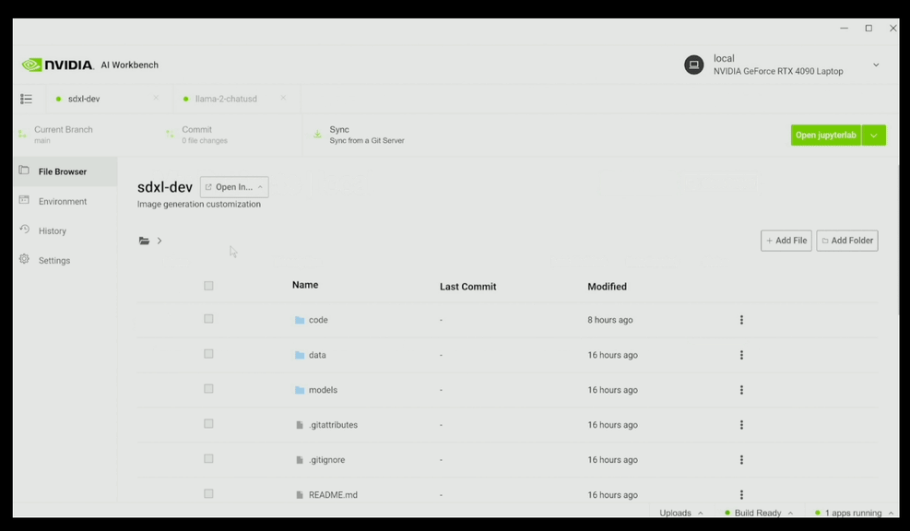
Task: Click the Sync download icon
Action: pos(317,134)
